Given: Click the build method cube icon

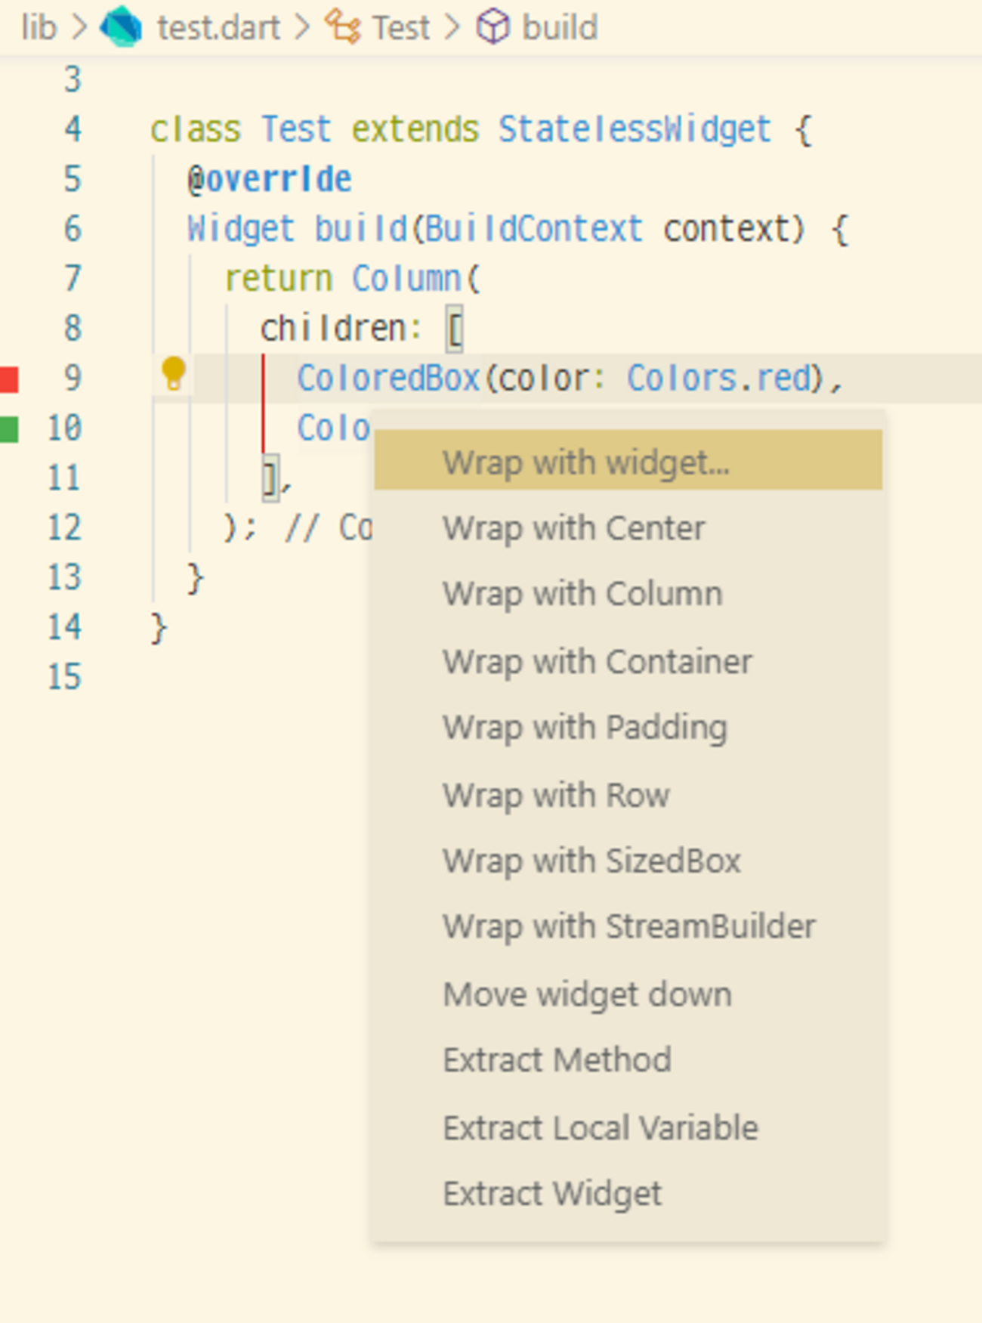Looking at the screenshot, I should [x=493, y=28].
